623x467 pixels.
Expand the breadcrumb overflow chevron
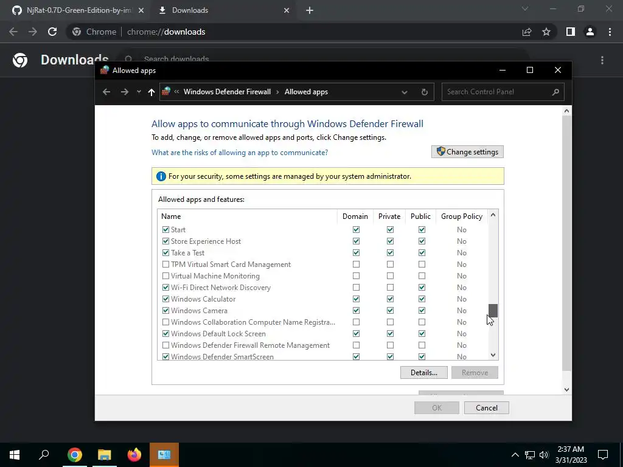pyautogui.click(x=176, y=92)
